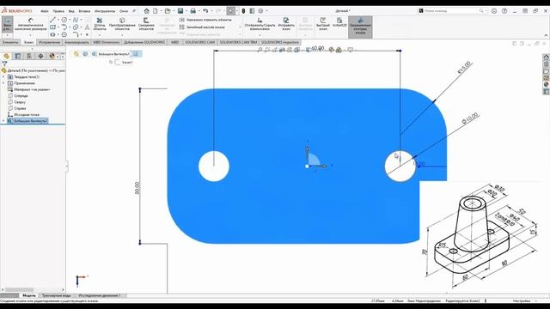The height and width of the screenshot is (309, 550).
Task: Switch to the SOLIDWORKS Inspection tab
Action: coord(280,42)
